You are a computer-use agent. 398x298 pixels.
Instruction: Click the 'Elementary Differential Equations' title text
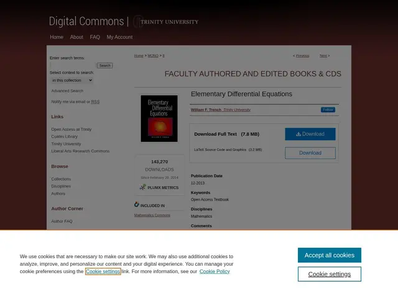point(241,94)
